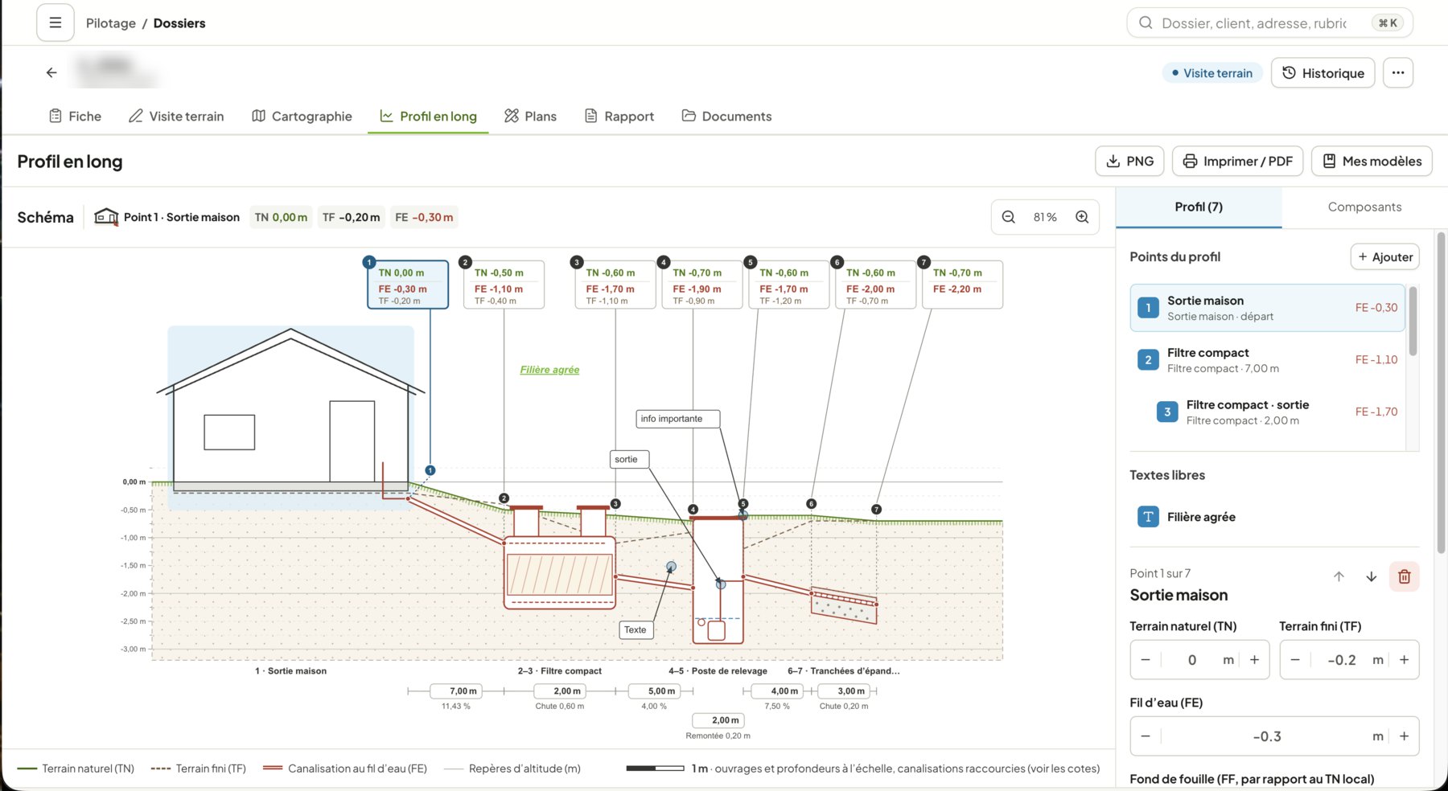Increase Terrain naturel value with plus
The width and height of the screenshot is (1448, 791).
[x=1254, y=660]
